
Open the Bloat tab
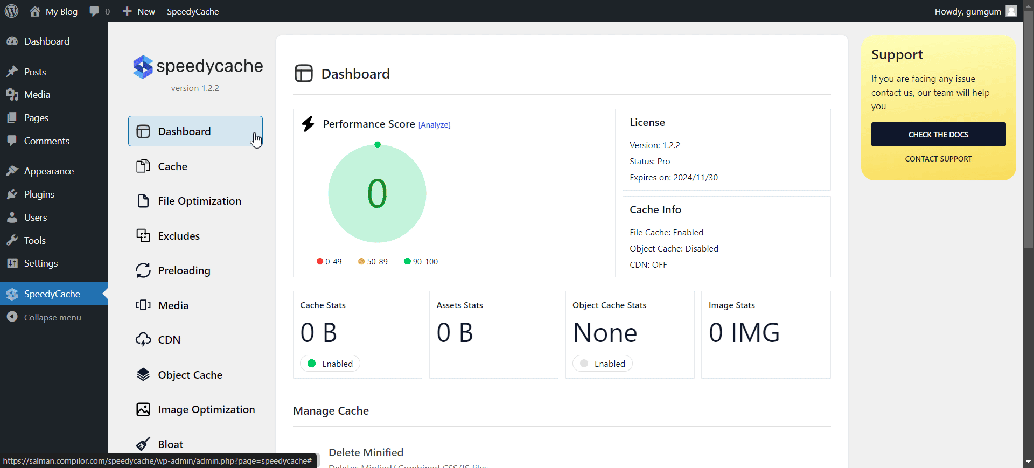click(195, 444)
